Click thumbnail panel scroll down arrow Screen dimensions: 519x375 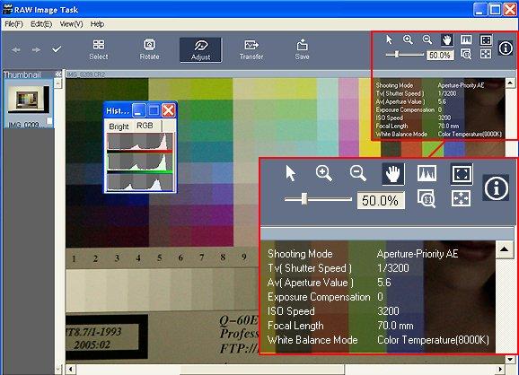tap(58, 369)
